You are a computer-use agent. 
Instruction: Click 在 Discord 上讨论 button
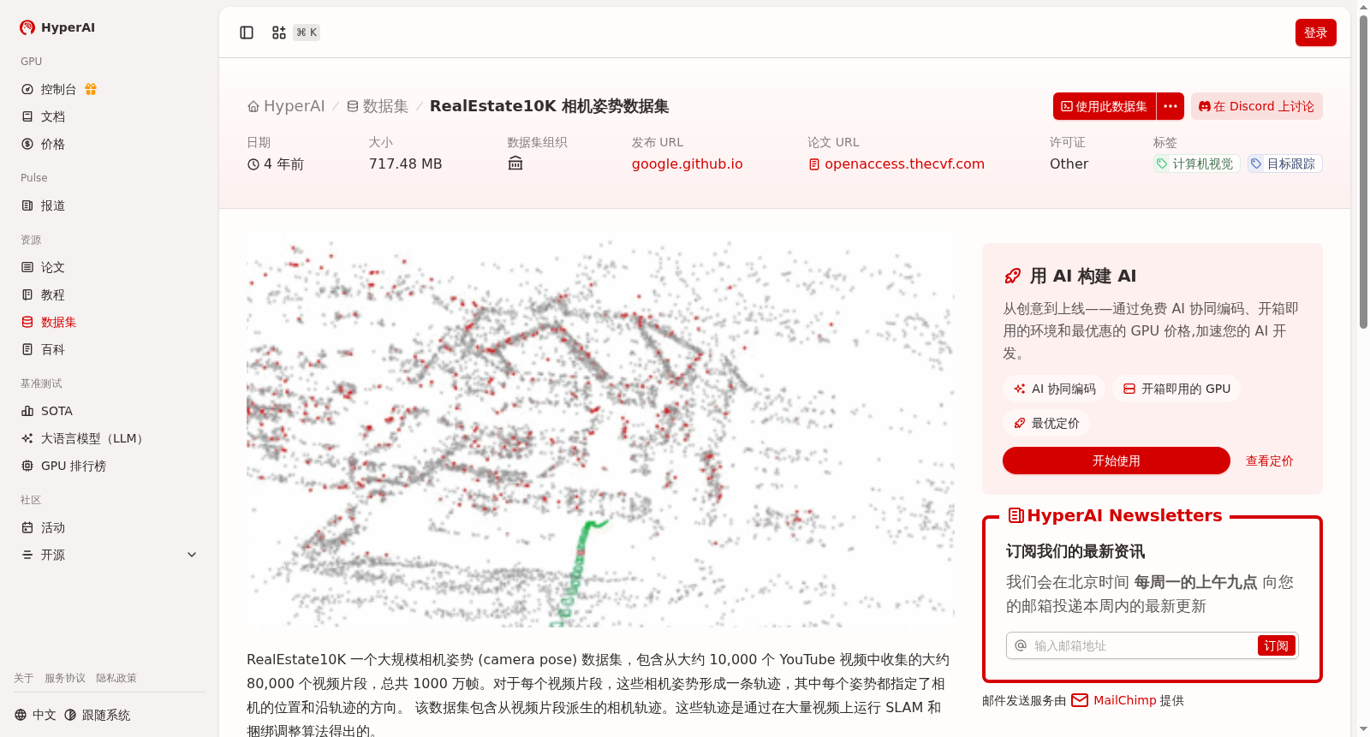pyautogui.click(x=1256, y=106)
